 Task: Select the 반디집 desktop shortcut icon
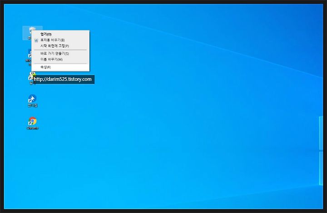click(x=32, y=101)
